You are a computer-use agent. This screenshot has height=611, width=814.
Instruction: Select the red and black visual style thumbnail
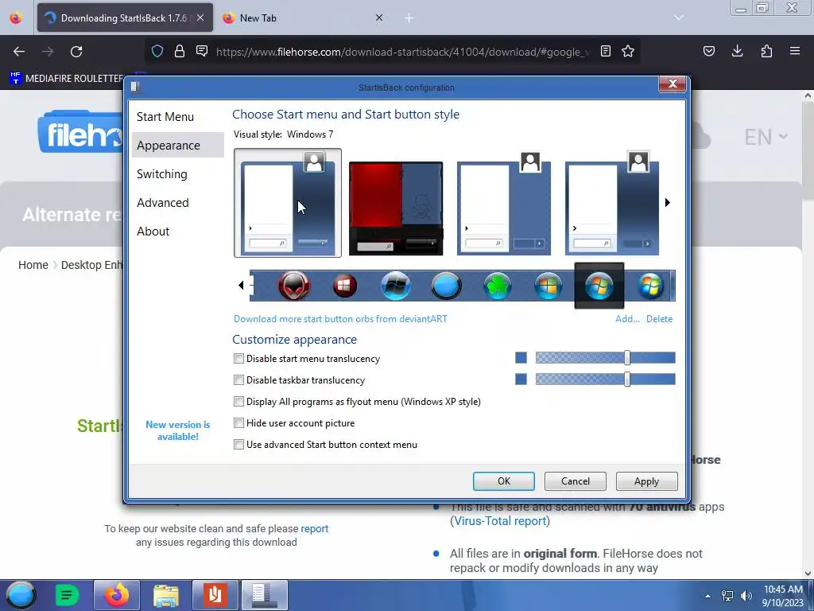(x=396, y=208)
